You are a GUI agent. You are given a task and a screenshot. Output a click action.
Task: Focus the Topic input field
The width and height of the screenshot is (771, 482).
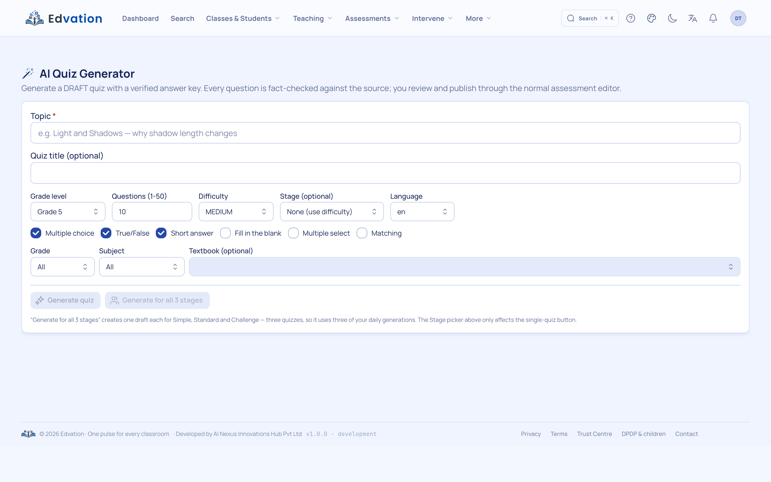(385, 133)
